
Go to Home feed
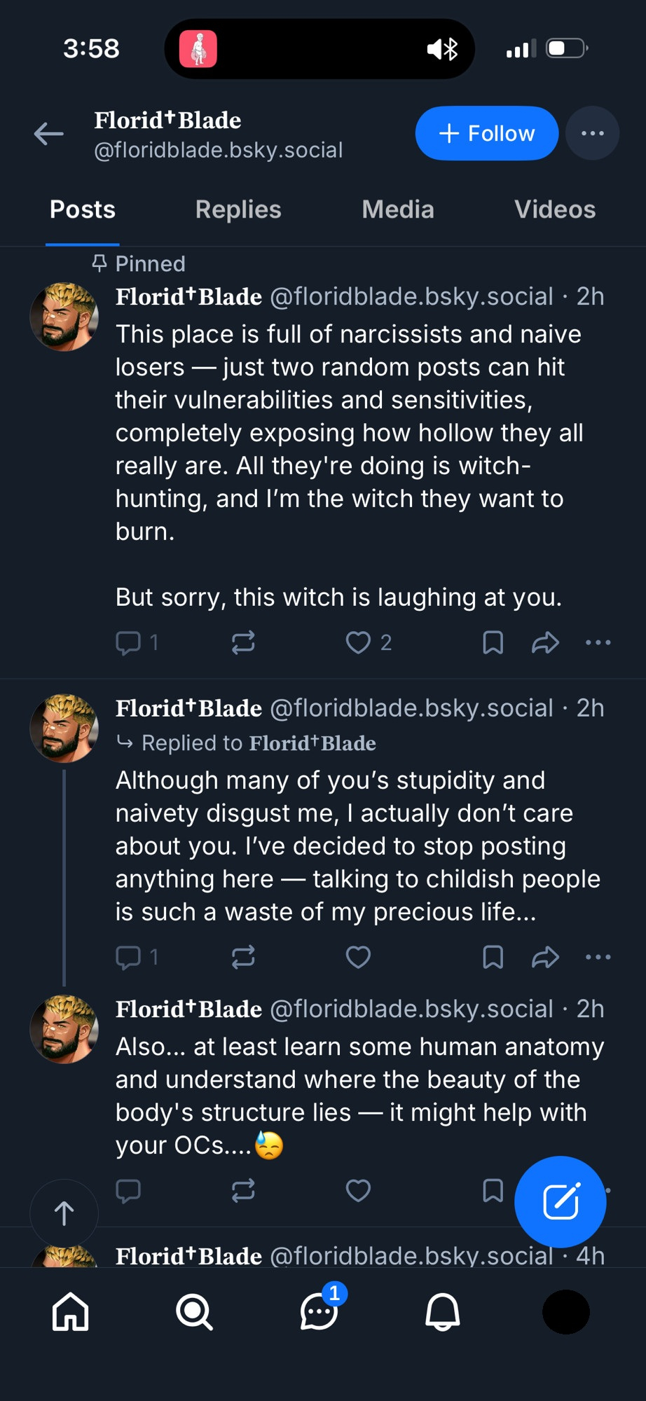71,1311
